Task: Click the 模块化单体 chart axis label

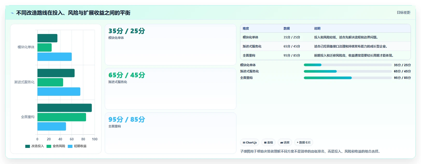Action: click(26, 47)
